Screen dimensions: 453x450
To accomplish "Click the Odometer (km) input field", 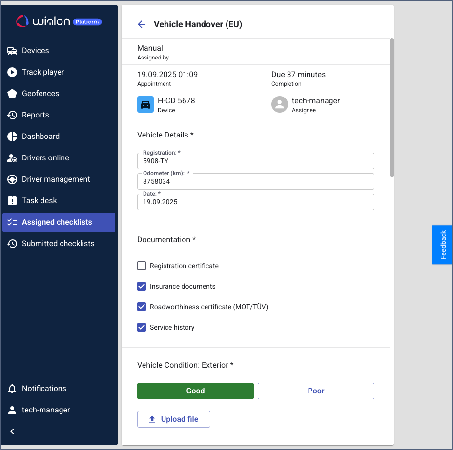I will coord(256,182).
